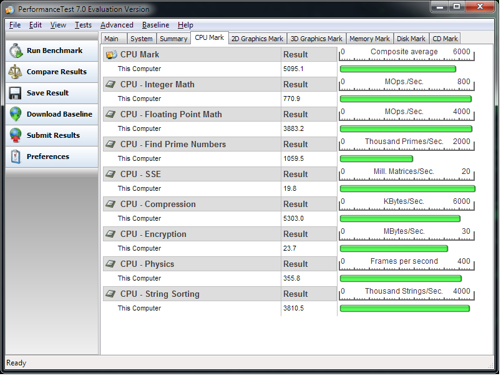Click the Encryption result value 23.7
Screen dimensions: 501x376
click(289, 249)
